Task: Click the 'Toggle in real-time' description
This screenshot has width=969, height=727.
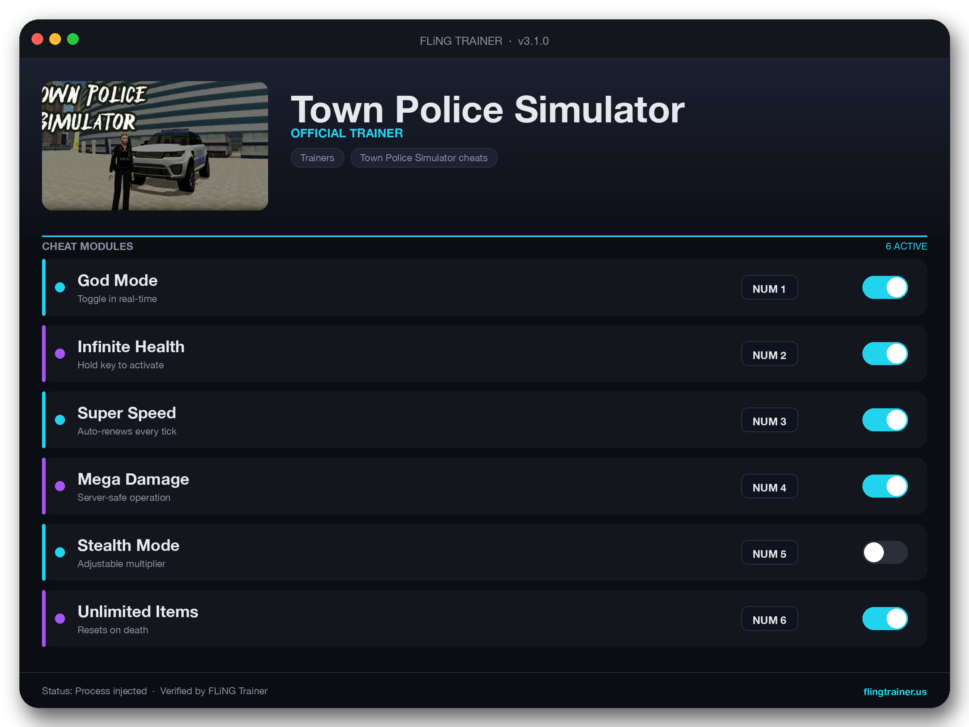Action: pos(117,299)
